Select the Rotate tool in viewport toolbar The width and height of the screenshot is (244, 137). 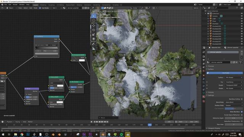coord(93,30)
